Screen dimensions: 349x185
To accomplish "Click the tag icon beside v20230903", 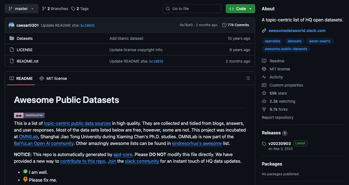I will point(264,144).
